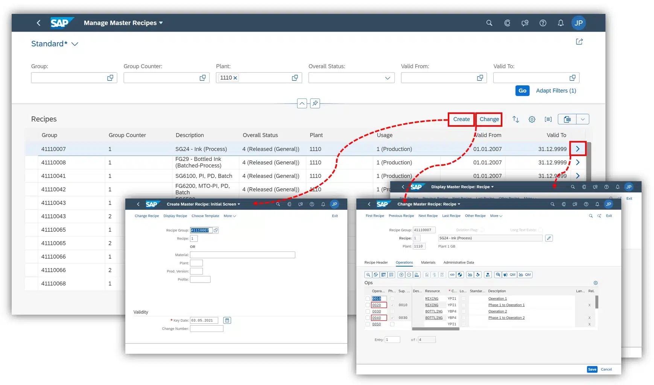This screenshot has width=654, height=385.
Task: Select checkbox for operation 0040 row
Action: pyautogui.click(x=368, y=318)
